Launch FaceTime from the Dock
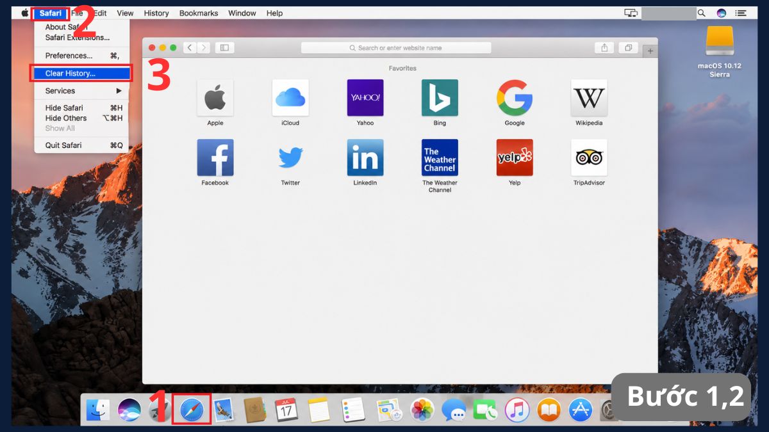This screenshot has height=432, width=769. (x=485, y=410)
